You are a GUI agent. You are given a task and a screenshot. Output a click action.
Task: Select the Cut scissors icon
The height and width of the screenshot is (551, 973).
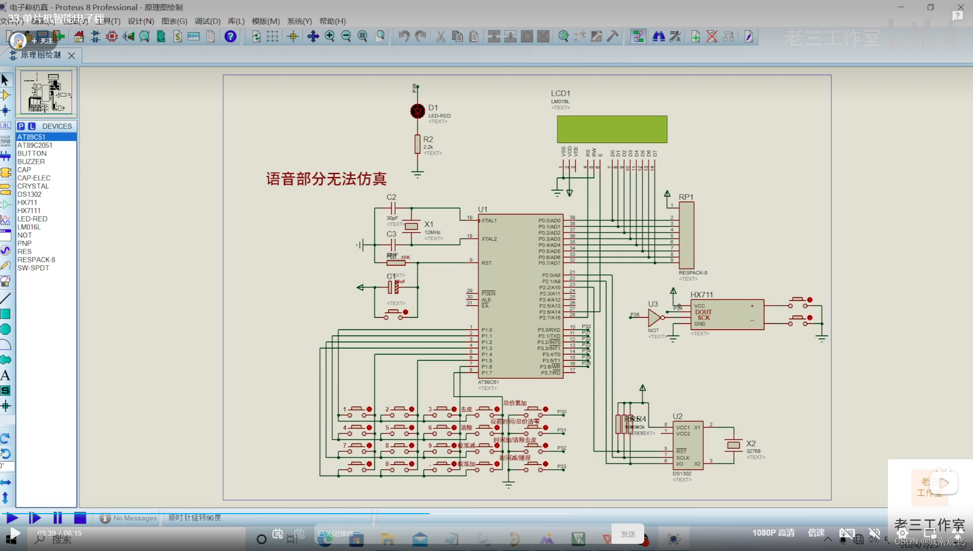pos(441,36)
